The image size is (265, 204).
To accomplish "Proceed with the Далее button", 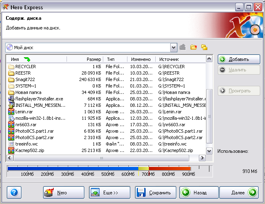I will [239, 193].
